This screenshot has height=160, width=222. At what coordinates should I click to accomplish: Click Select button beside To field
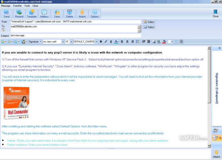coord(149,27)
